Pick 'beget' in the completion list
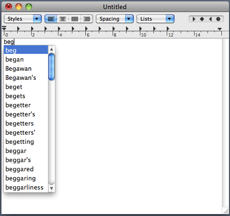 (x=26, y=87)
